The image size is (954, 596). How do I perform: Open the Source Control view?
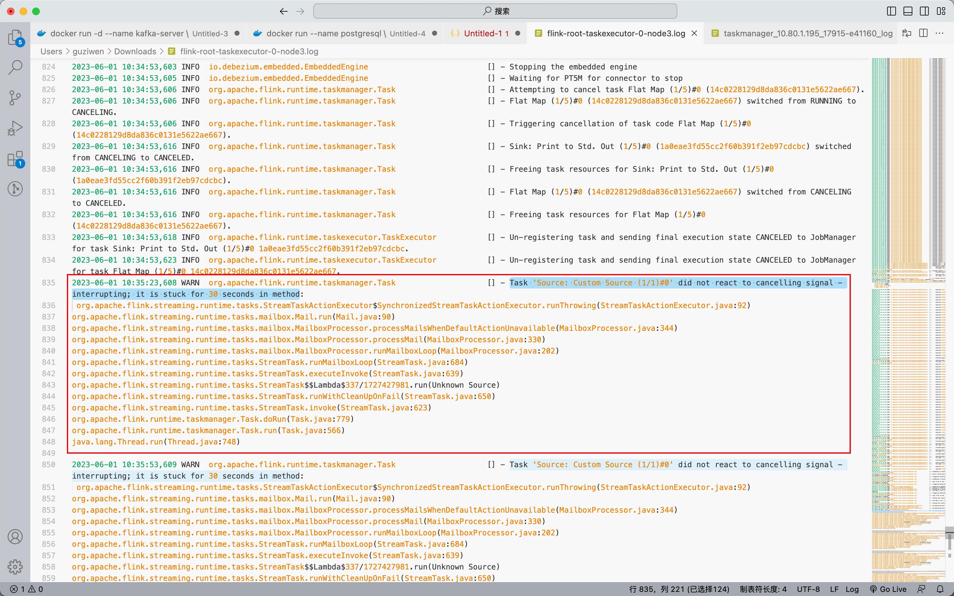pyautogui.click(x=15, y=98)
